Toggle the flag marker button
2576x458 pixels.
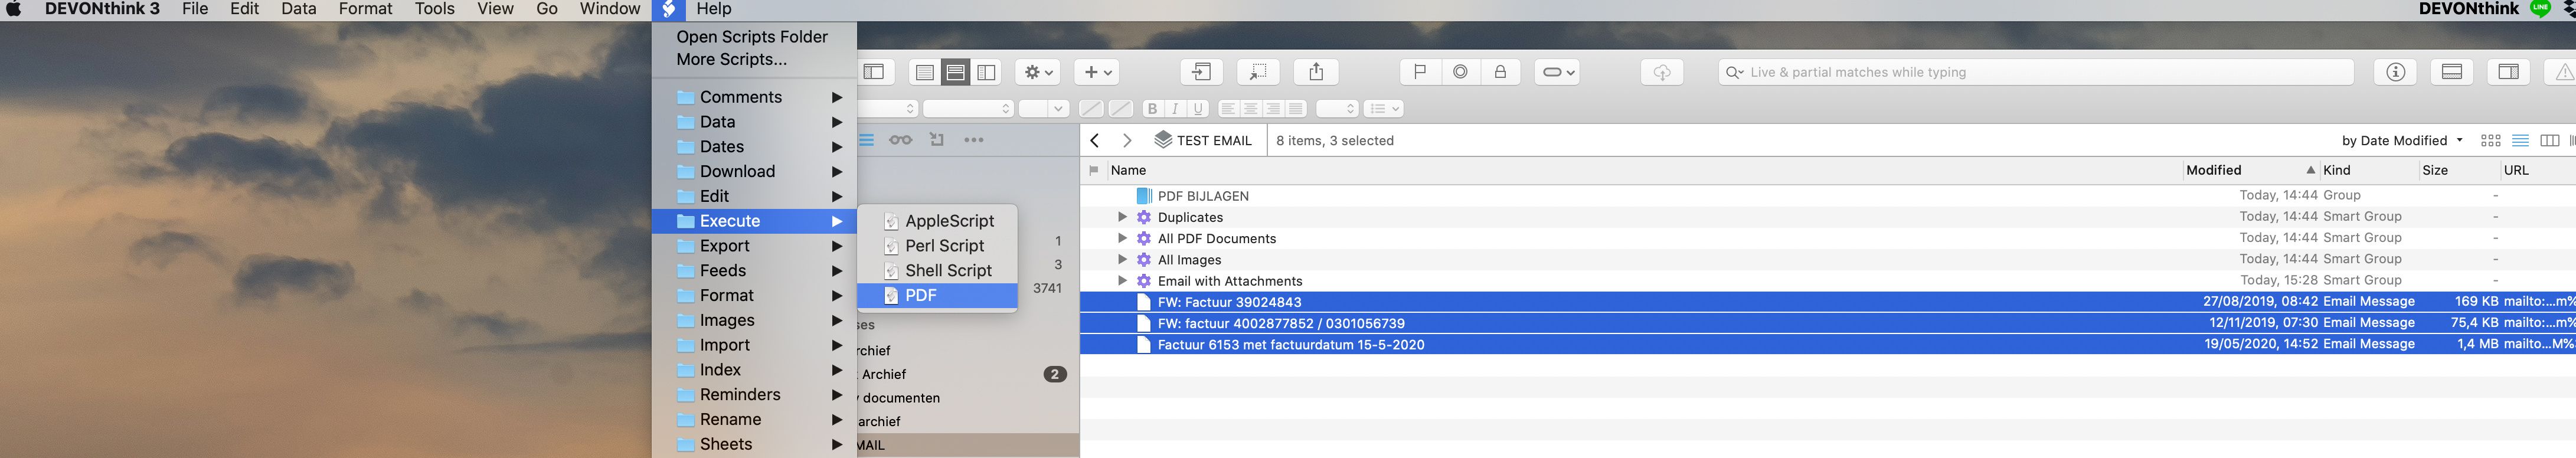click(1420, 72)
